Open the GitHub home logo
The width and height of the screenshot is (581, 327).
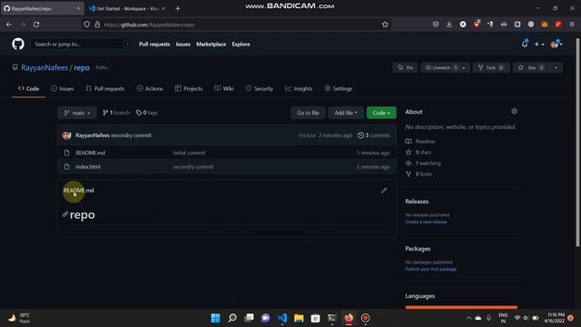click(x=18, y=44)
